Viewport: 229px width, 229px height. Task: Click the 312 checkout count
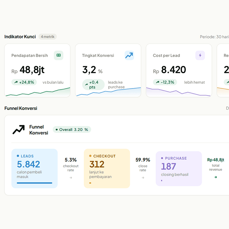(x=97, y=164)
